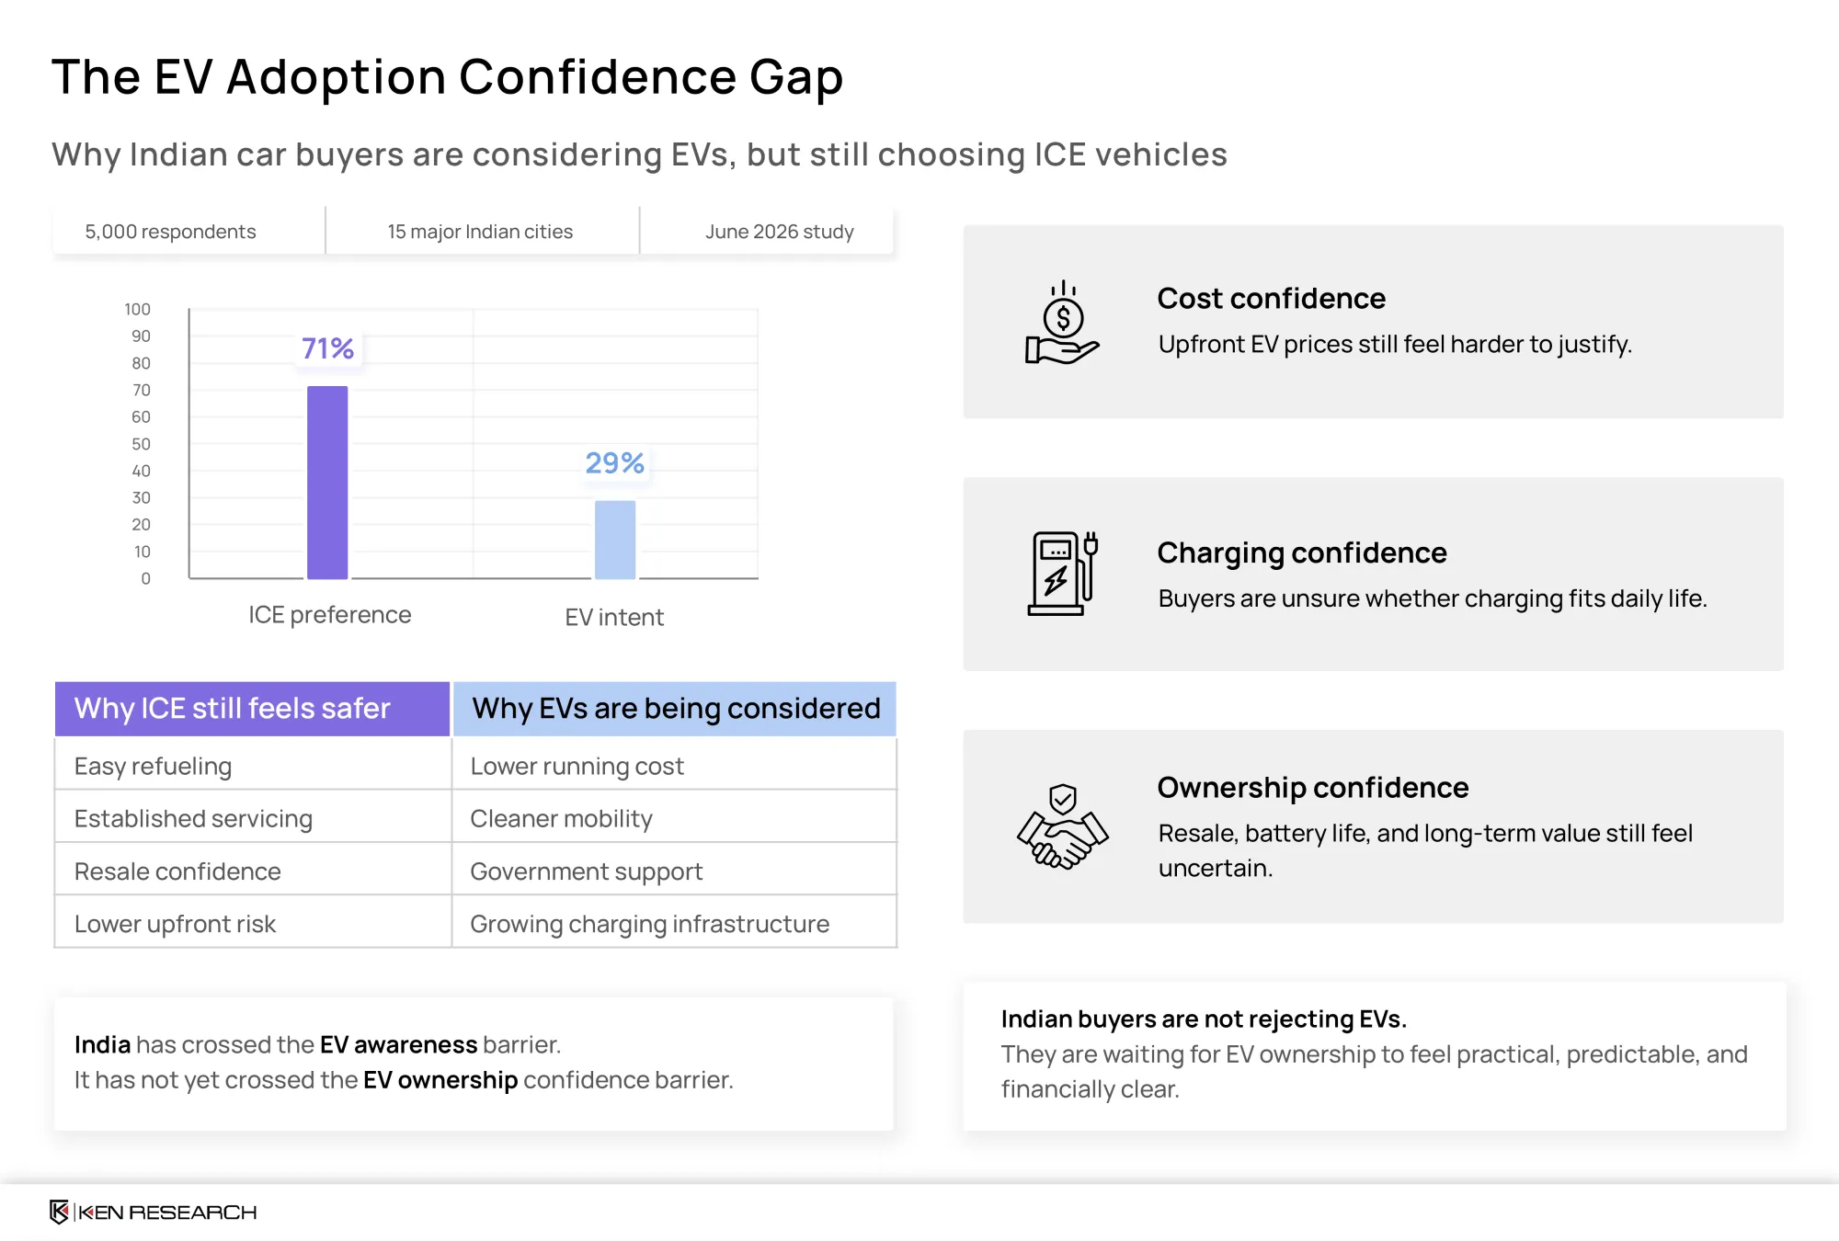Viewport: 1839px width, 1241px height.
Task: Click the 71% data label
Action: [328, 348]
